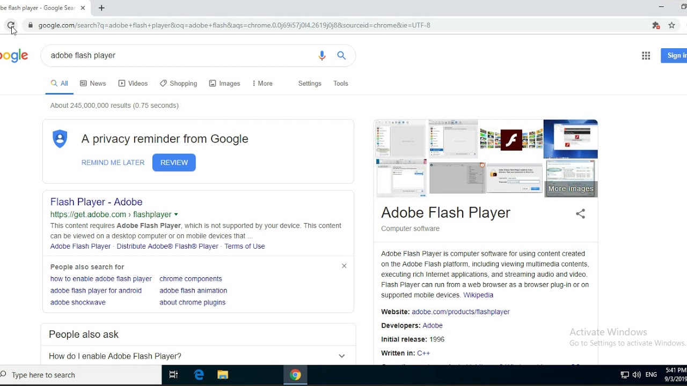Open the Settings menu item

(x=310, y=83)
